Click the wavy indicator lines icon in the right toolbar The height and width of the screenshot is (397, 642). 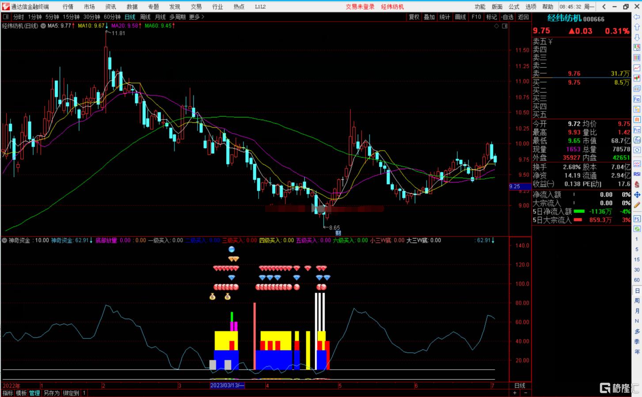point(637,164)
